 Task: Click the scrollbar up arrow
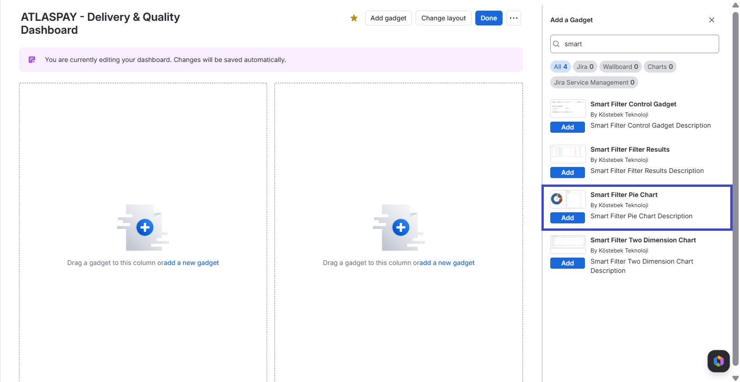point(735,5)
